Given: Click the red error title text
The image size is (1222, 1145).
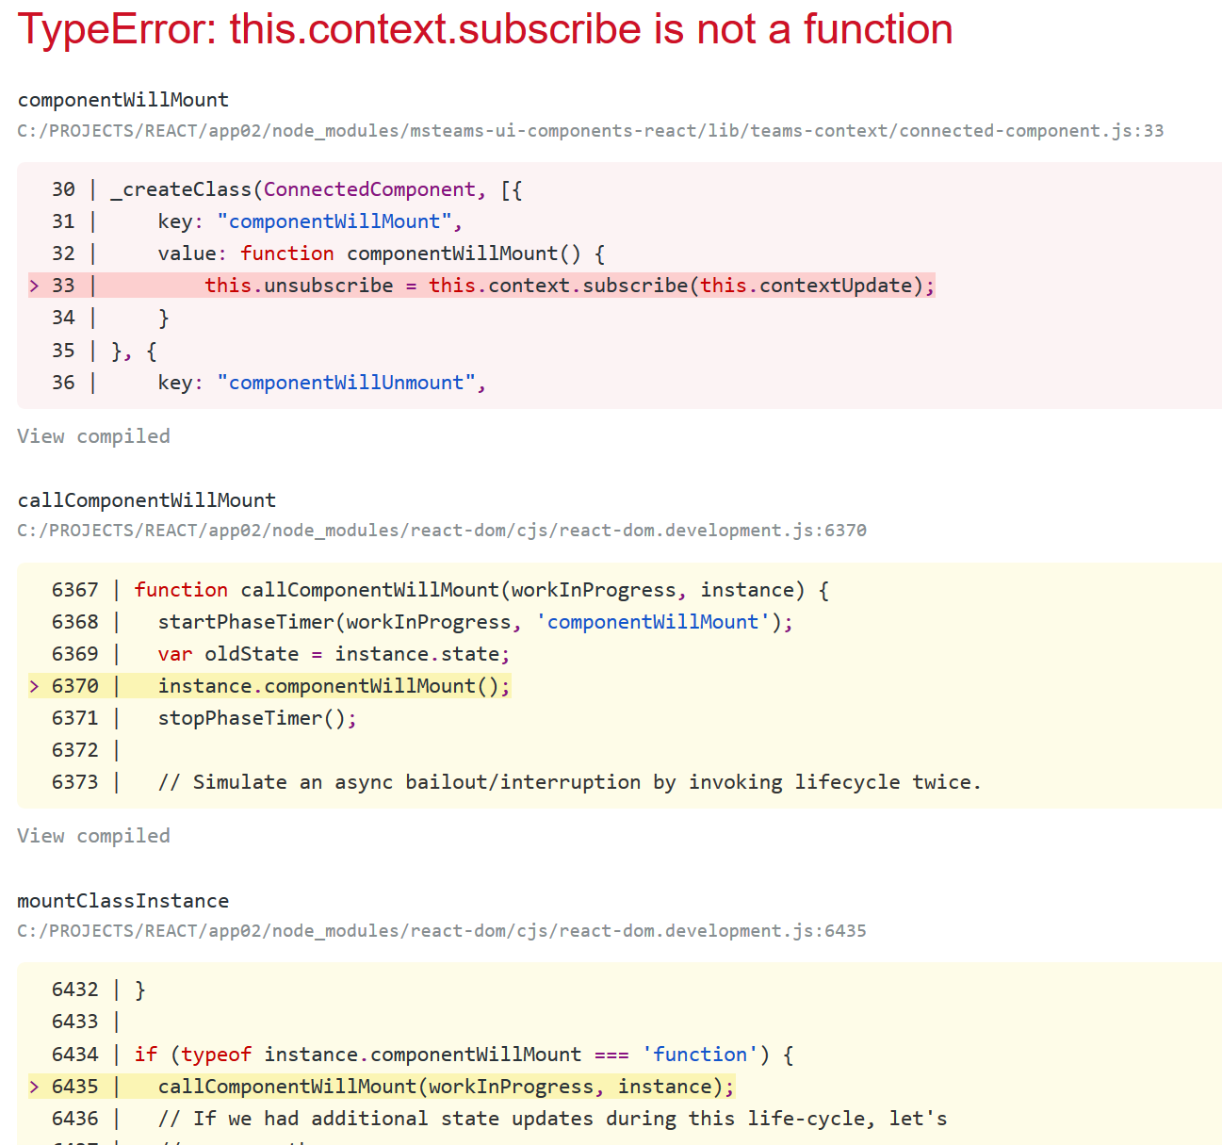Looking at the screenshot, I should [x=485, y=29].
